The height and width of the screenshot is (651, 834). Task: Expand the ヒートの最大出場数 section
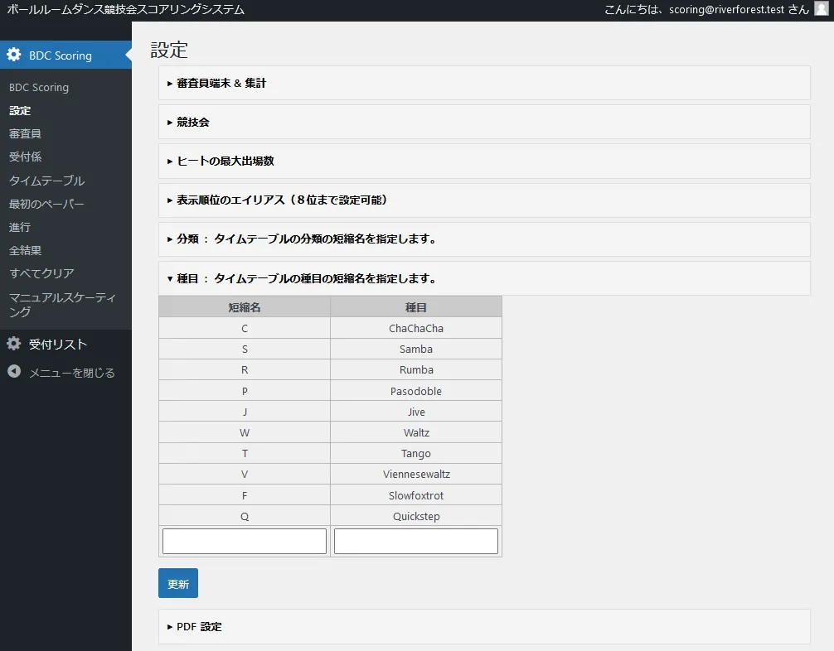(225, 161)
